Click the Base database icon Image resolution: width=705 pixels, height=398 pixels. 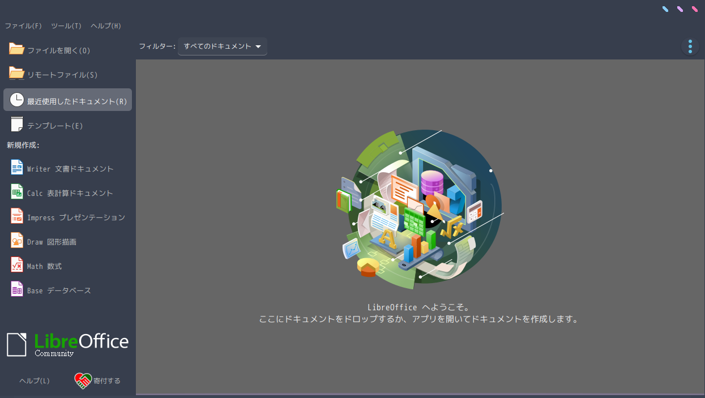(x=17, y=290)
